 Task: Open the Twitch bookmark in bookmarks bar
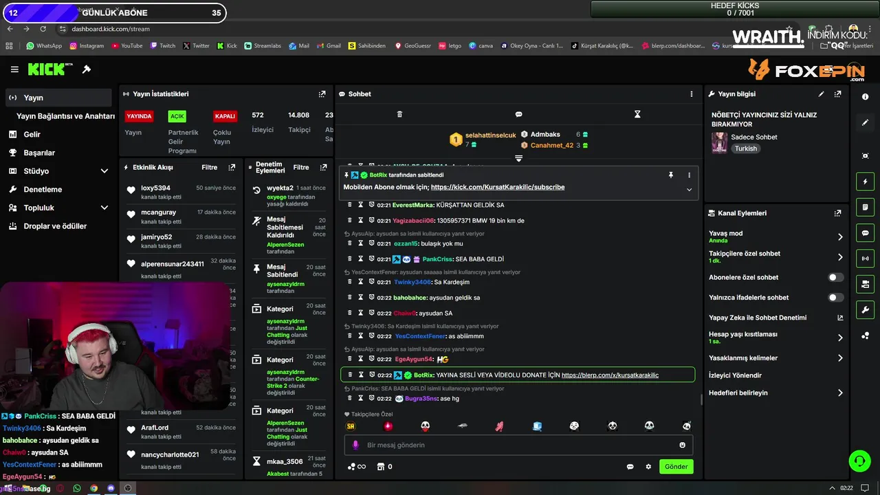(x=162, y=46)
